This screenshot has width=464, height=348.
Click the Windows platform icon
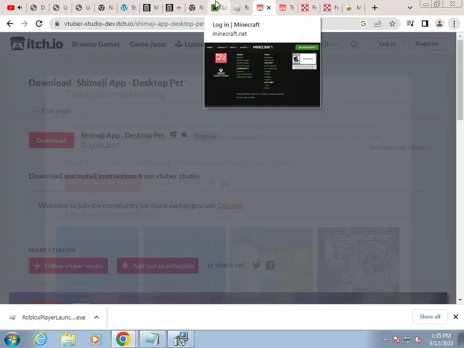point(173,135)
